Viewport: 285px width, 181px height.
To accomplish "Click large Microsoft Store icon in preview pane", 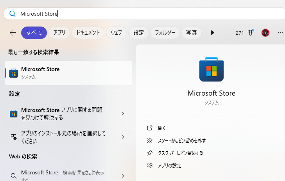I will click(x=212, y=69).
